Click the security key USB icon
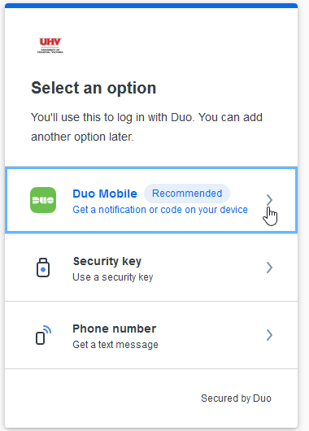The height and width of the screenshot is (431, 309). 43,268
